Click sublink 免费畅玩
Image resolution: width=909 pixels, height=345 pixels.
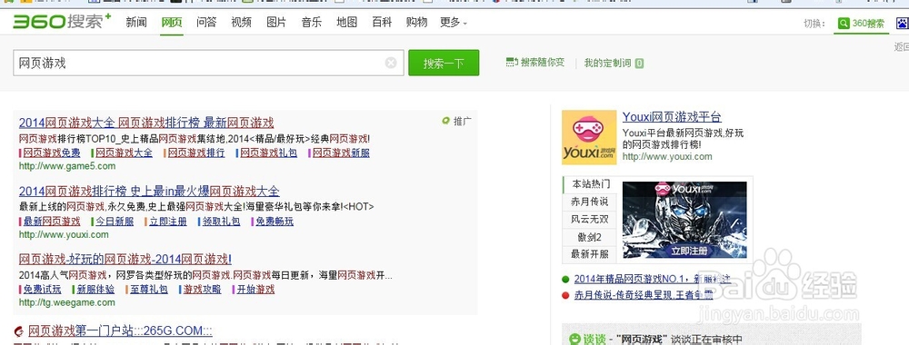pyautogui.click(x=275, y=222)
